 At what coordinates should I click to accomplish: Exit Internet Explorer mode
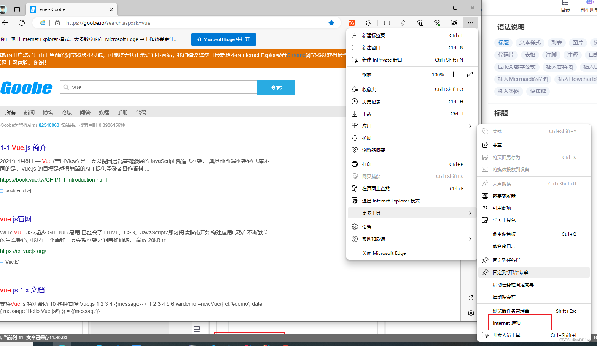pos(412,201)
